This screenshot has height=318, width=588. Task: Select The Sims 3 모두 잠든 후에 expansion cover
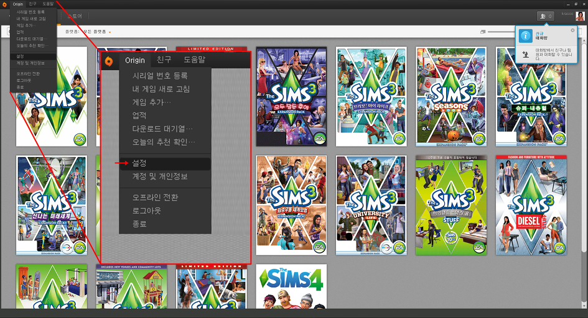click(291, 96)
